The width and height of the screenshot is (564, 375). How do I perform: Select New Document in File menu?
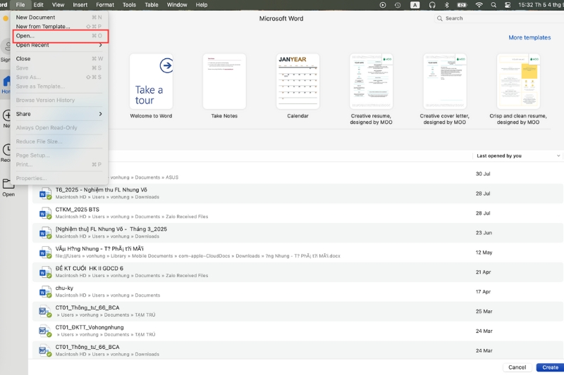pyautogui.click(x=36, y=17)
